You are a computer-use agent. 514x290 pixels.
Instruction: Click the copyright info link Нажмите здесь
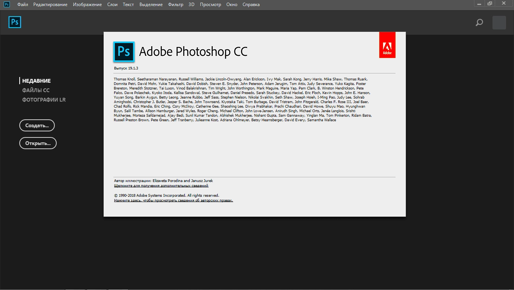coord(173,201)
